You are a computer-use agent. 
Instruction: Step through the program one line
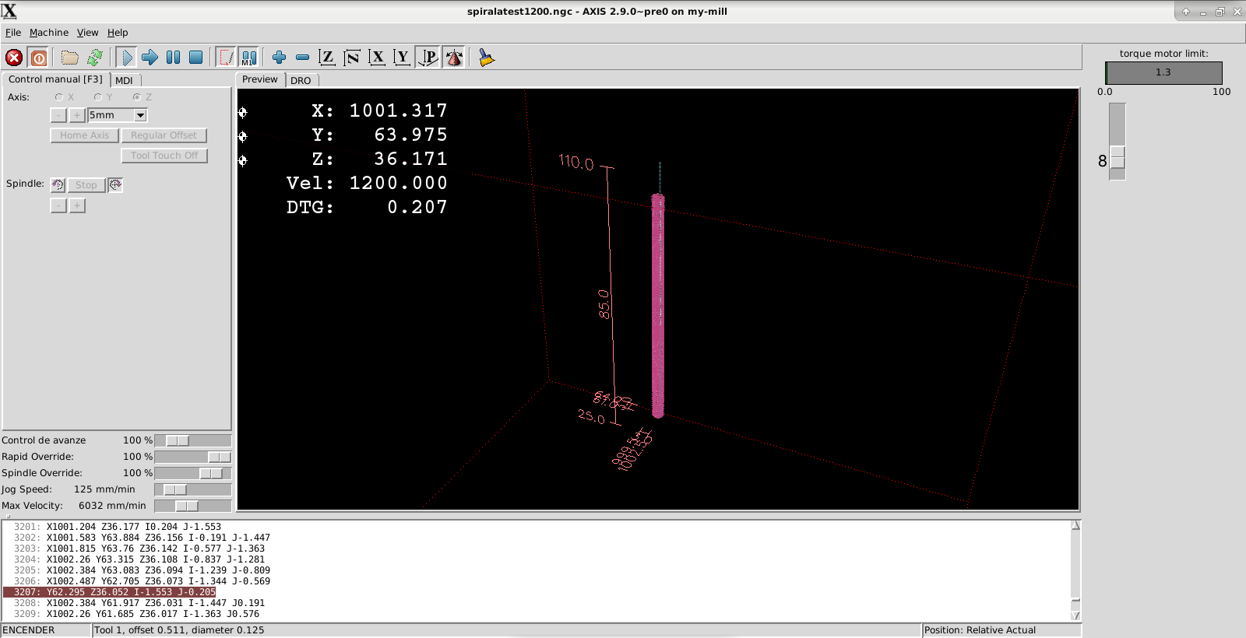click(x=150, y=58)
